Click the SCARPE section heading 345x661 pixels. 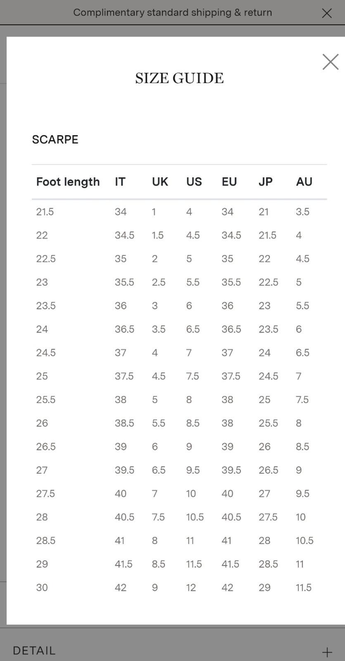tap(55, 140)
